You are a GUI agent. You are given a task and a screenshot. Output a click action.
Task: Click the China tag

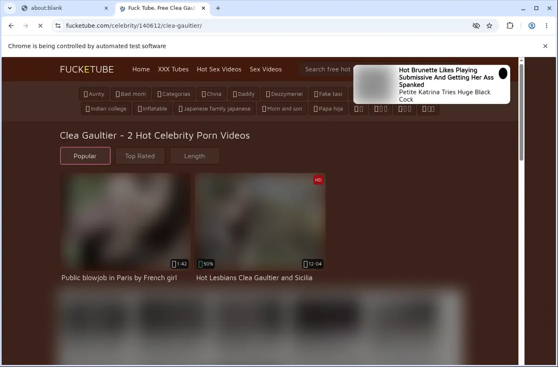point(212,94)
